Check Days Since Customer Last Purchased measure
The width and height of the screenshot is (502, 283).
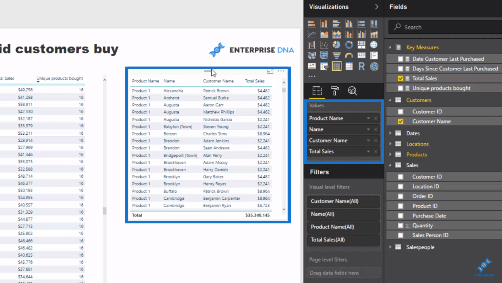401,69
